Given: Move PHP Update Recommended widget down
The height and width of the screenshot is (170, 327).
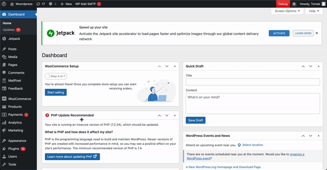Looking at the screenshot, I should [167, 115].
